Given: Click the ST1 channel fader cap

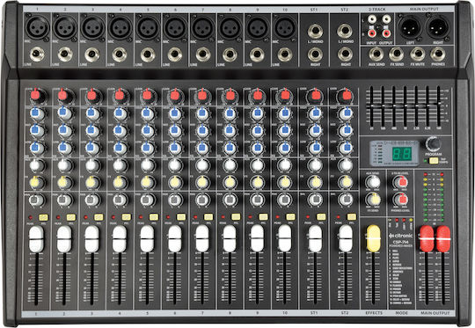Looking at the screenshot, I should 316,239.
